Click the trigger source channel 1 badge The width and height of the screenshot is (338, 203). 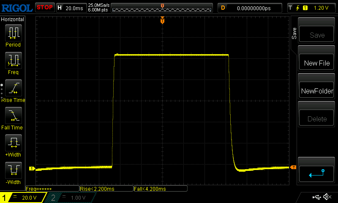coord(305,8)
